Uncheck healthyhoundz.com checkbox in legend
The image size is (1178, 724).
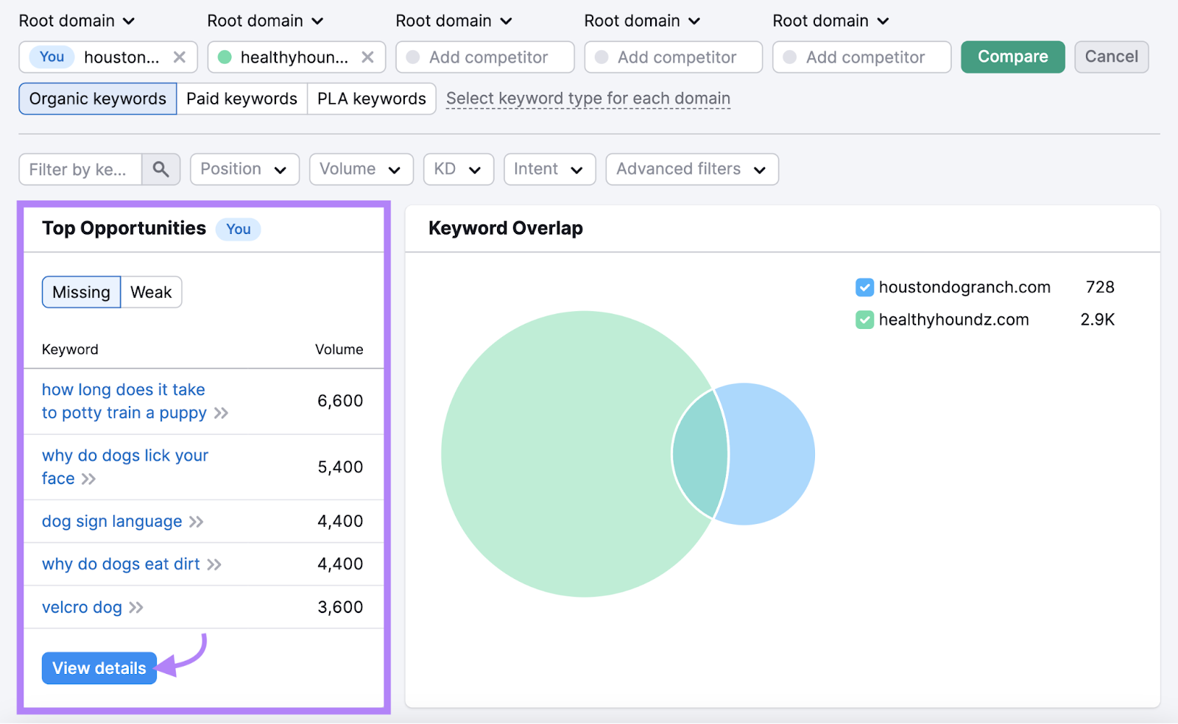point(864,320)
